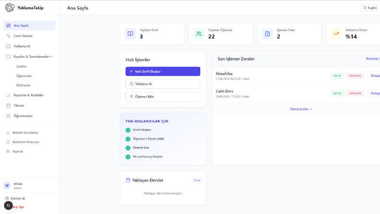Collapse the Kayıtlar & Tanımlamalar chevron
Image resolution: width=380 pixels, height=214 pixels.
tap(51, 57)
